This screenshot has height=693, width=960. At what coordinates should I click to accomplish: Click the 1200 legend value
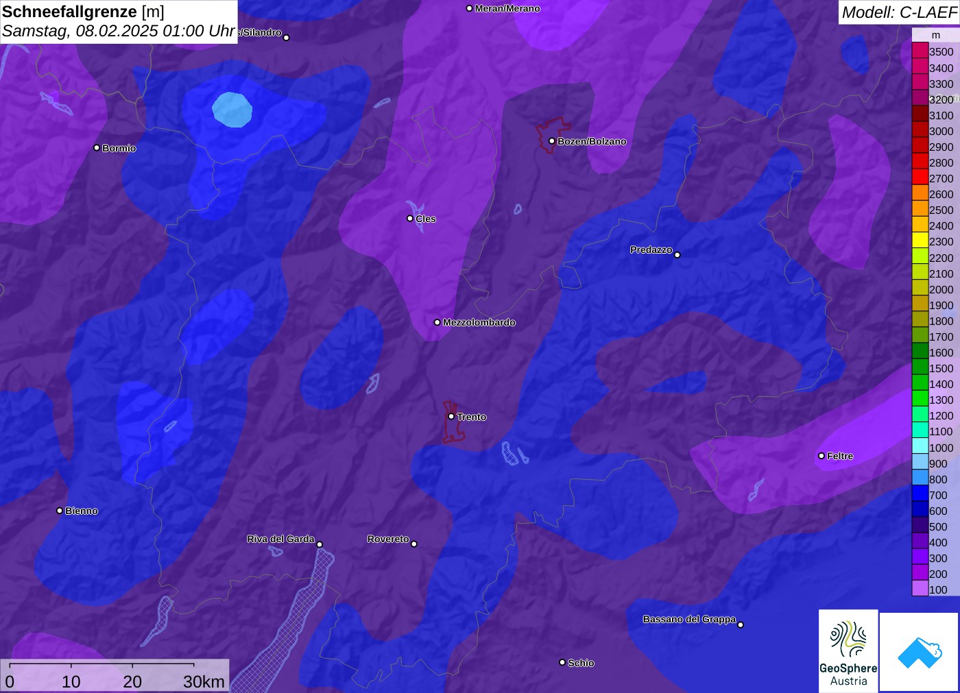coord(941,415)
